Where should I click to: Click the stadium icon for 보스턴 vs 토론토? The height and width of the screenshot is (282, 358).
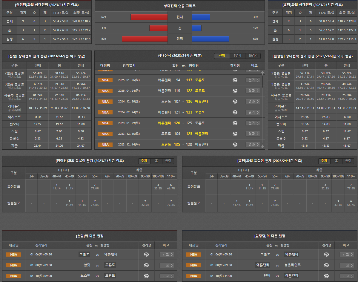[x=146, y=276]
